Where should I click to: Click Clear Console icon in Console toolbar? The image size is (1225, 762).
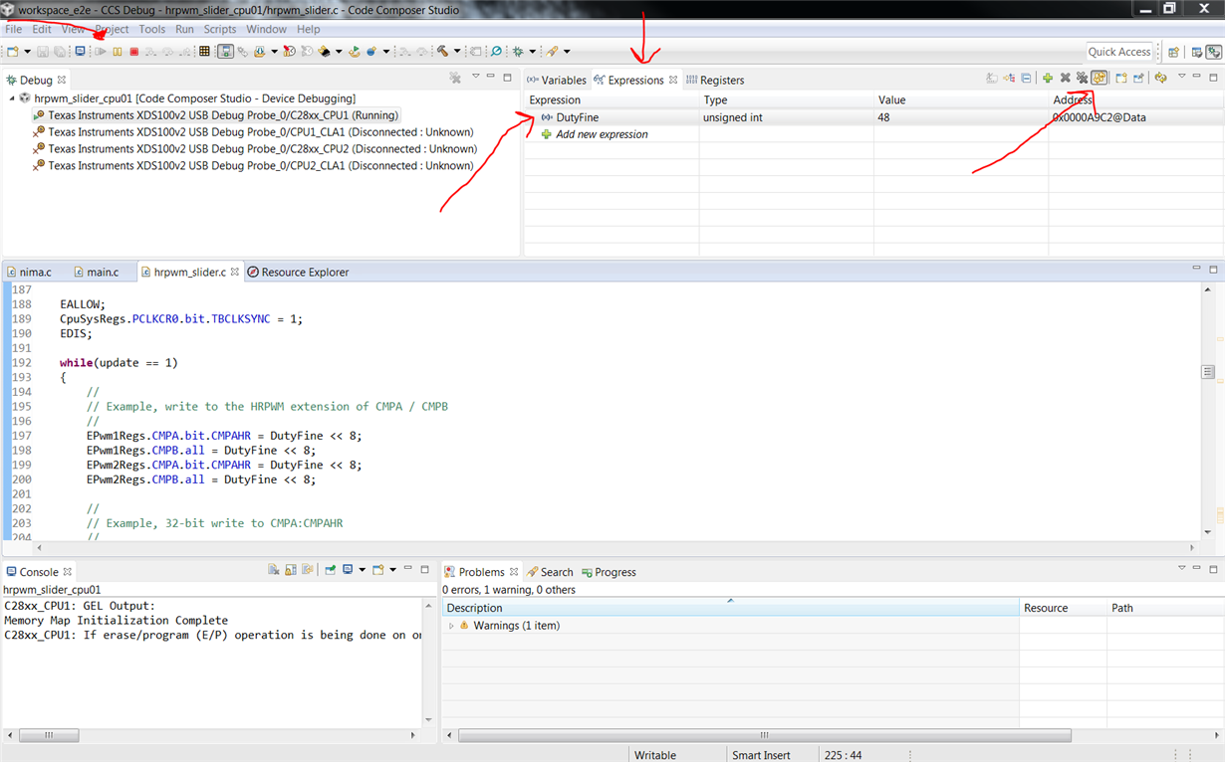(x=274, y=570)
